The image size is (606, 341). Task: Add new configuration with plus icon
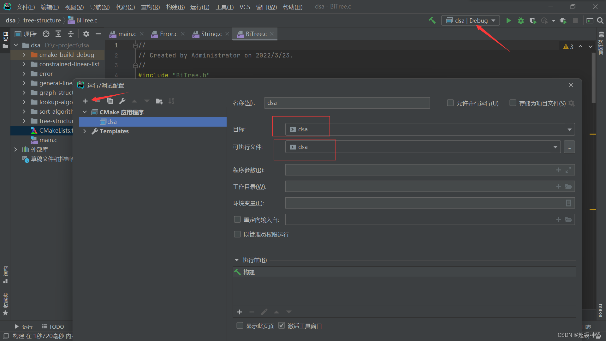[x=85, y=101]
